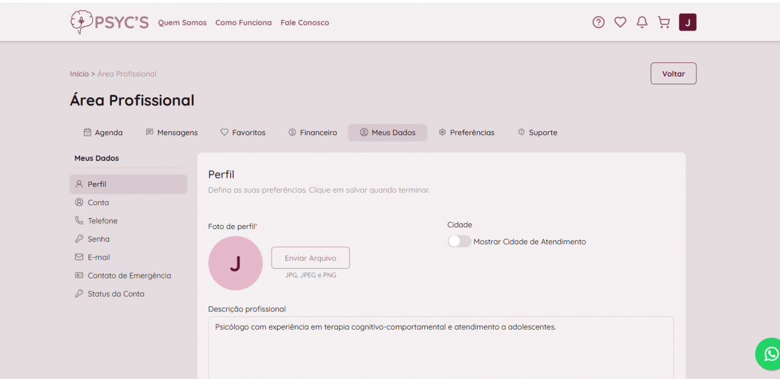Open the J user avatar menu
Screen dimensions: 780x379
(688, 23)
